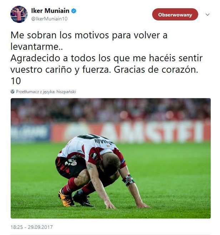Click the captain armband in the photo
The image size is (220, 235).
coord(128,180)
